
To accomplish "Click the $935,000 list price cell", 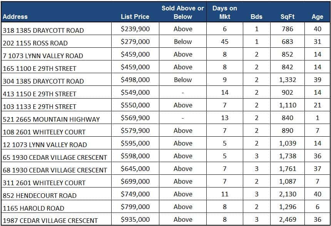I will tap(135, 219).
